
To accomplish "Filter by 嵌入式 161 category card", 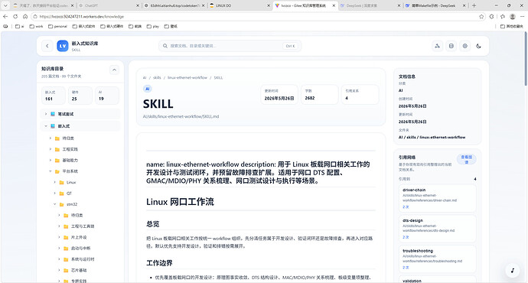I will click(x=54, y=96).
